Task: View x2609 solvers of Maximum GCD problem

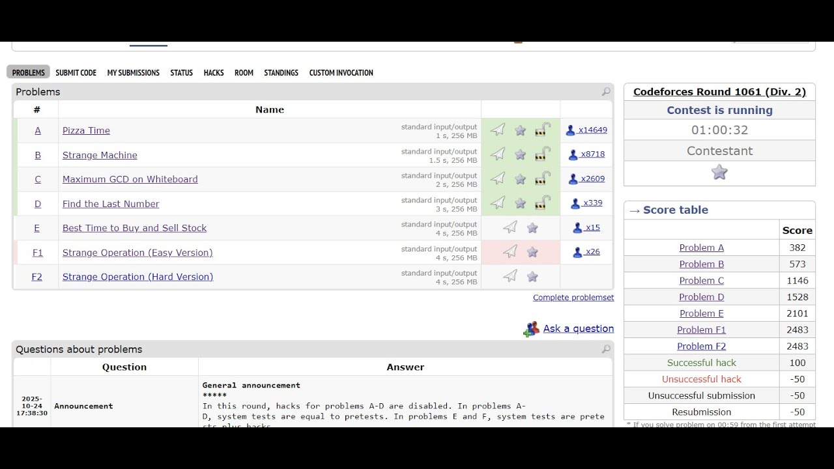Action: click(x=592, y=178)
